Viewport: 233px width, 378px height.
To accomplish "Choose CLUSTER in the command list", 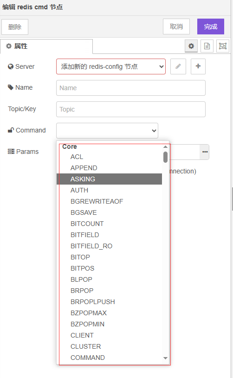I will [x=109, y=346].
